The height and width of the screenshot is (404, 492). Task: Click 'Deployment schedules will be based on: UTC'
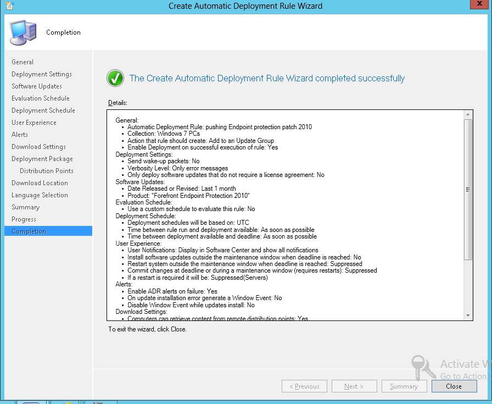(188, 223)
